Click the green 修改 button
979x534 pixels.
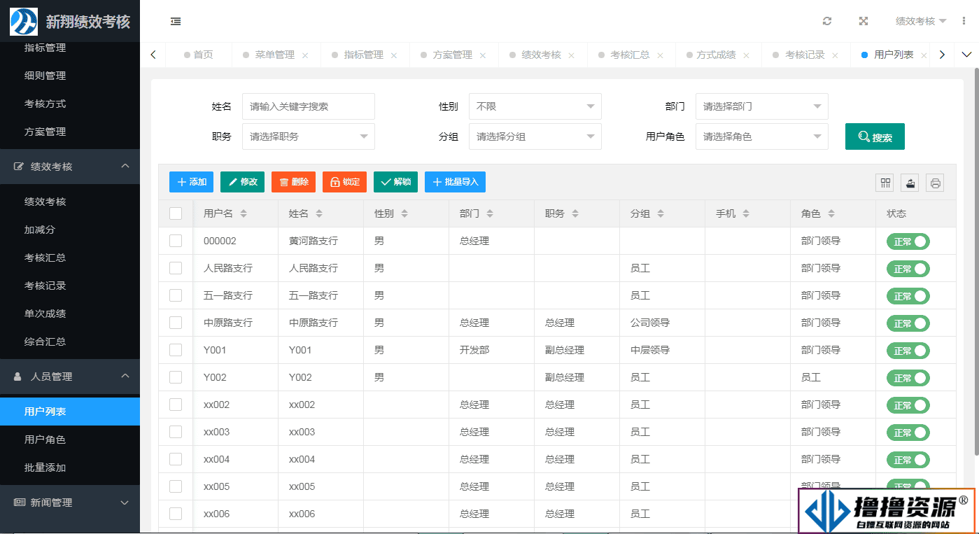click(x=242, y=182)
